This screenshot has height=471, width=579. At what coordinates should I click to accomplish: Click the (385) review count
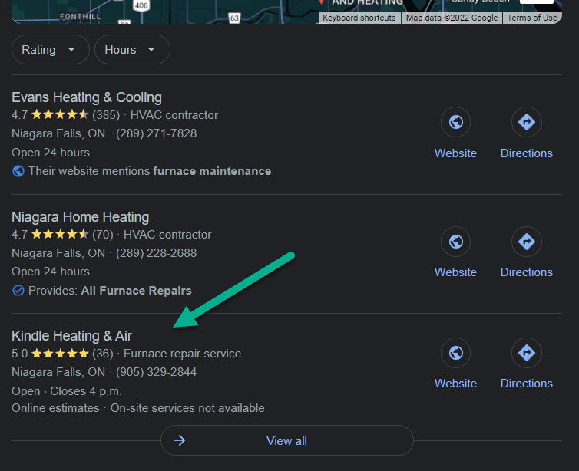(106, 115)
